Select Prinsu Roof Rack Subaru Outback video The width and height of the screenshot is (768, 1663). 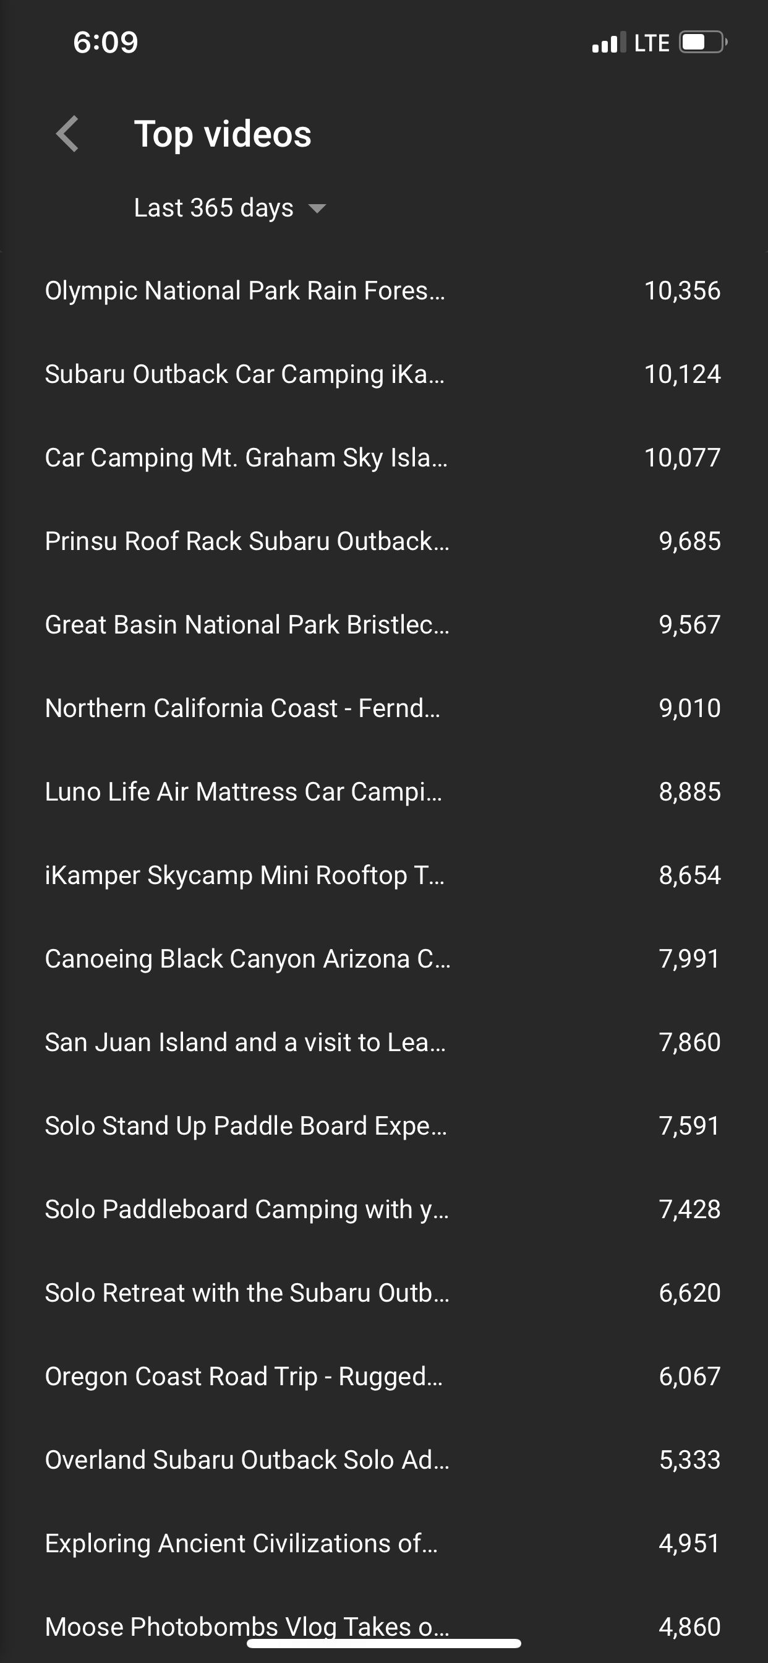[247, 541]
